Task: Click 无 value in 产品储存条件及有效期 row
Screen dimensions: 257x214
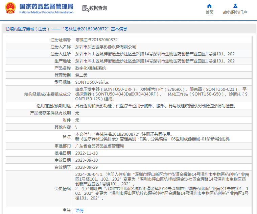Action: [x=77, y=113]
